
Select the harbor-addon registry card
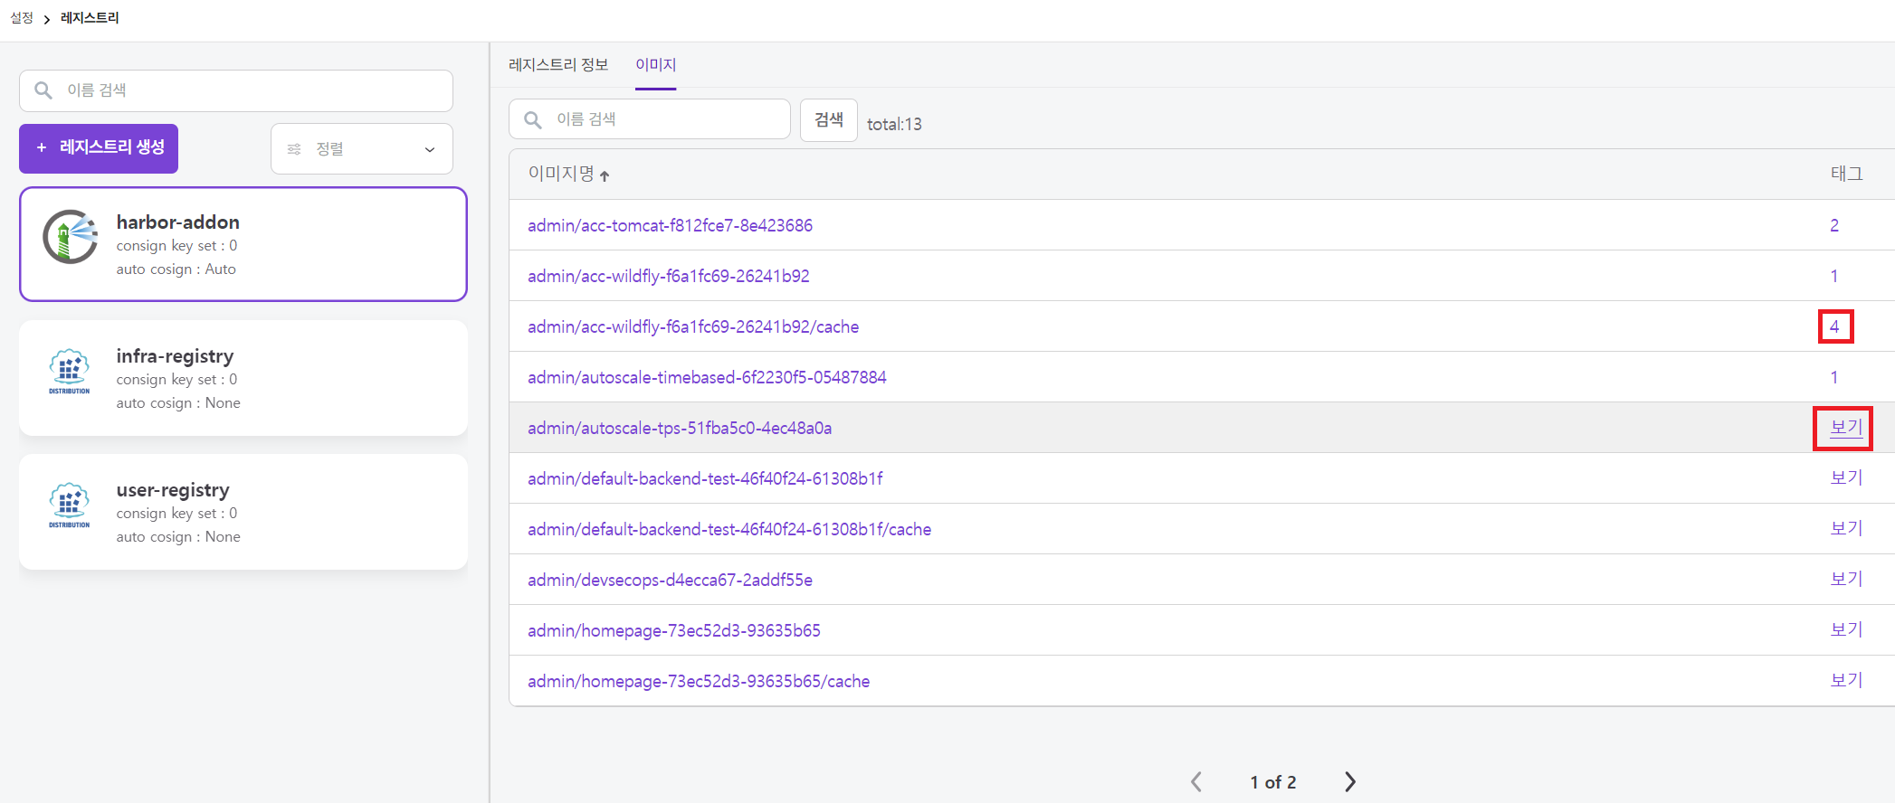243,244
